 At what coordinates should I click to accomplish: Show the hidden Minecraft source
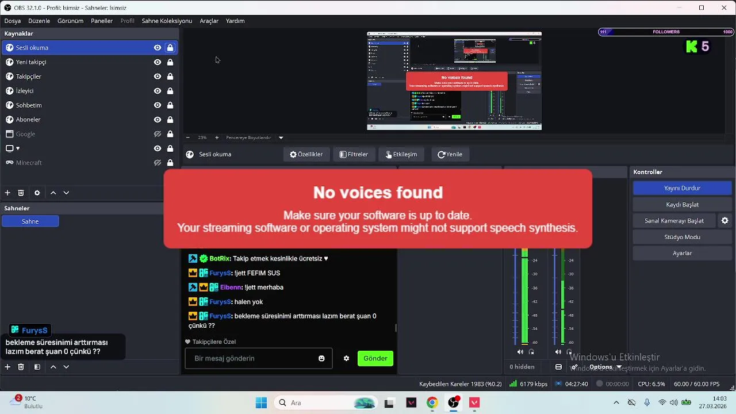coord(158,163)
